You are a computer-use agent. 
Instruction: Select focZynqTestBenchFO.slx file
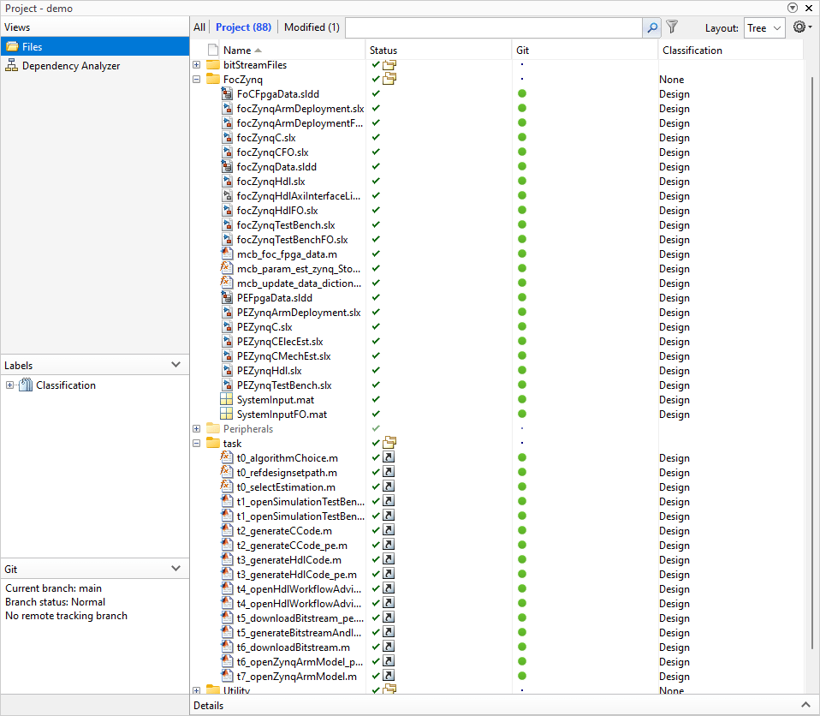293,240
